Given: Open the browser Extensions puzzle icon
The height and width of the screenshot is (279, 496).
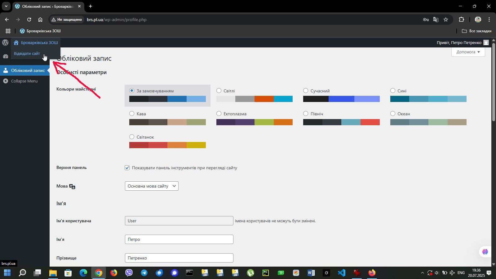Looking at the screenshot, I should [x=461, y=20].
